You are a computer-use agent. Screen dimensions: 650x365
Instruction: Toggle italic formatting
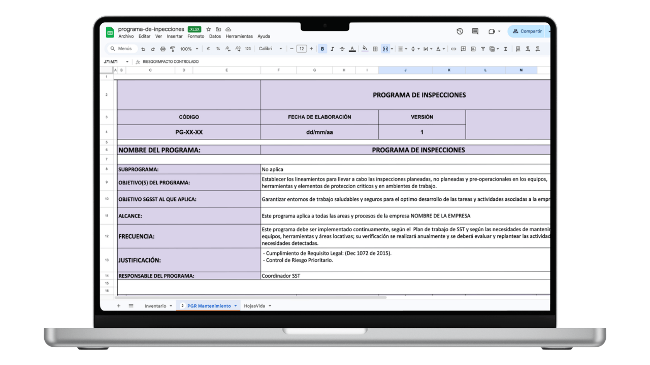pos(332,49)
